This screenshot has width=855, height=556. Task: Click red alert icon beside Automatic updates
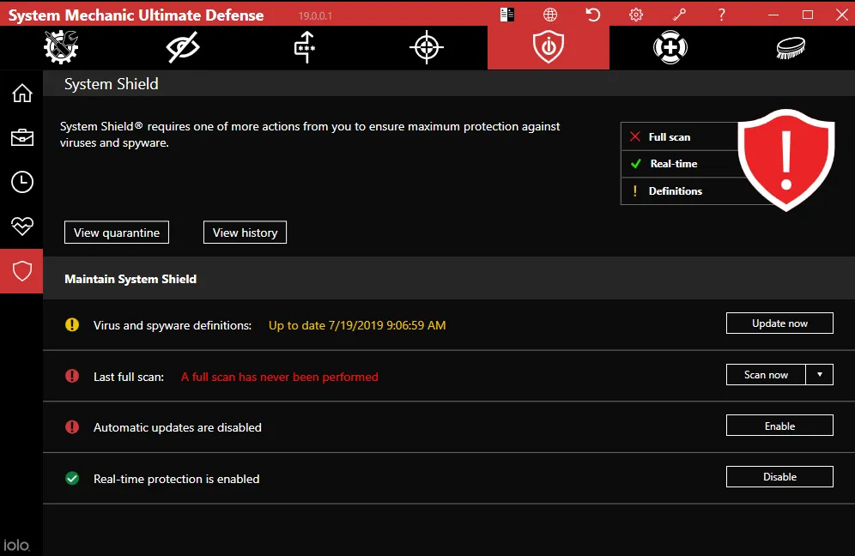(x=72, y=426)
